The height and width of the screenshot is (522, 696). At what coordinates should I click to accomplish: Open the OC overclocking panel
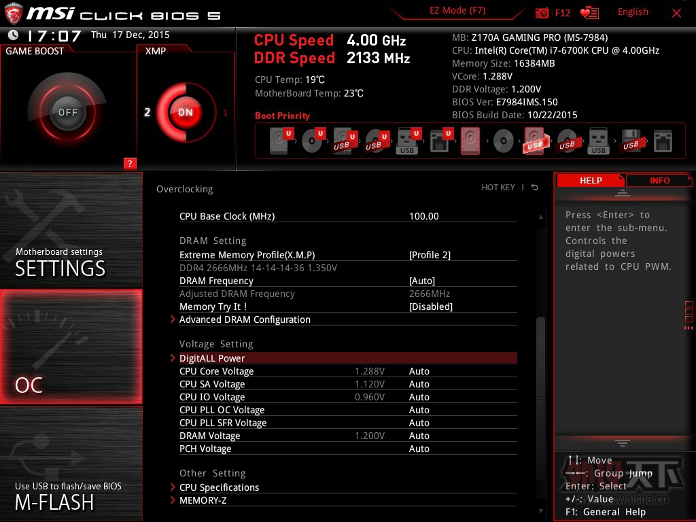pos(71,347)
